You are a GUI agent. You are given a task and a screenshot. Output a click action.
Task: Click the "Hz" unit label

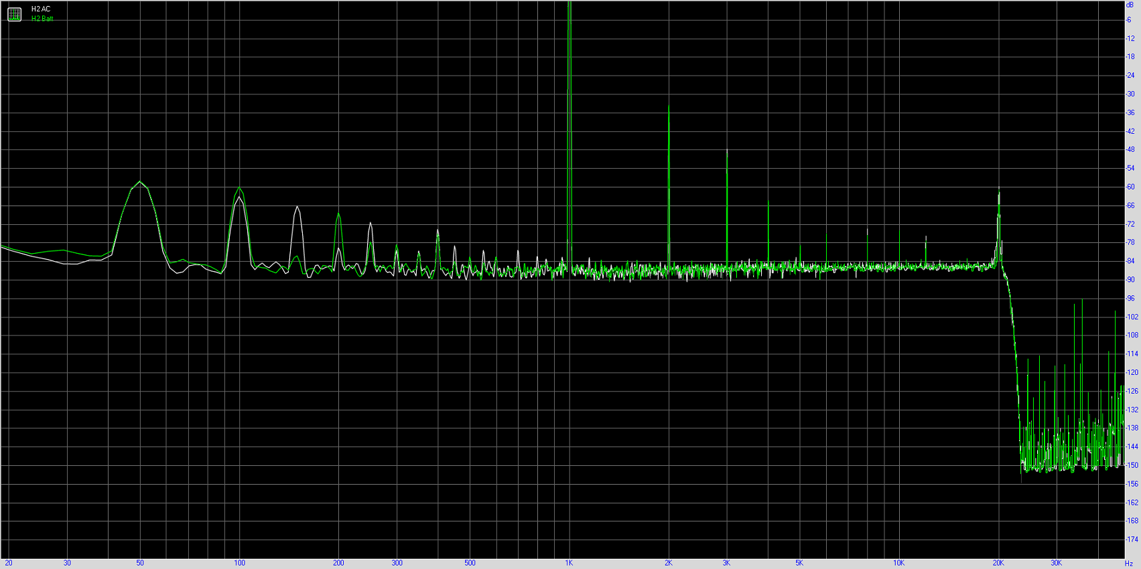coord(1129,564)
